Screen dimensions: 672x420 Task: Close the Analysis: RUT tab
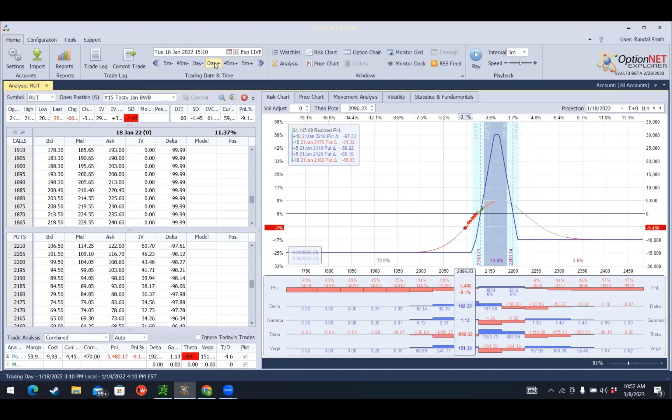coord(47,86)
